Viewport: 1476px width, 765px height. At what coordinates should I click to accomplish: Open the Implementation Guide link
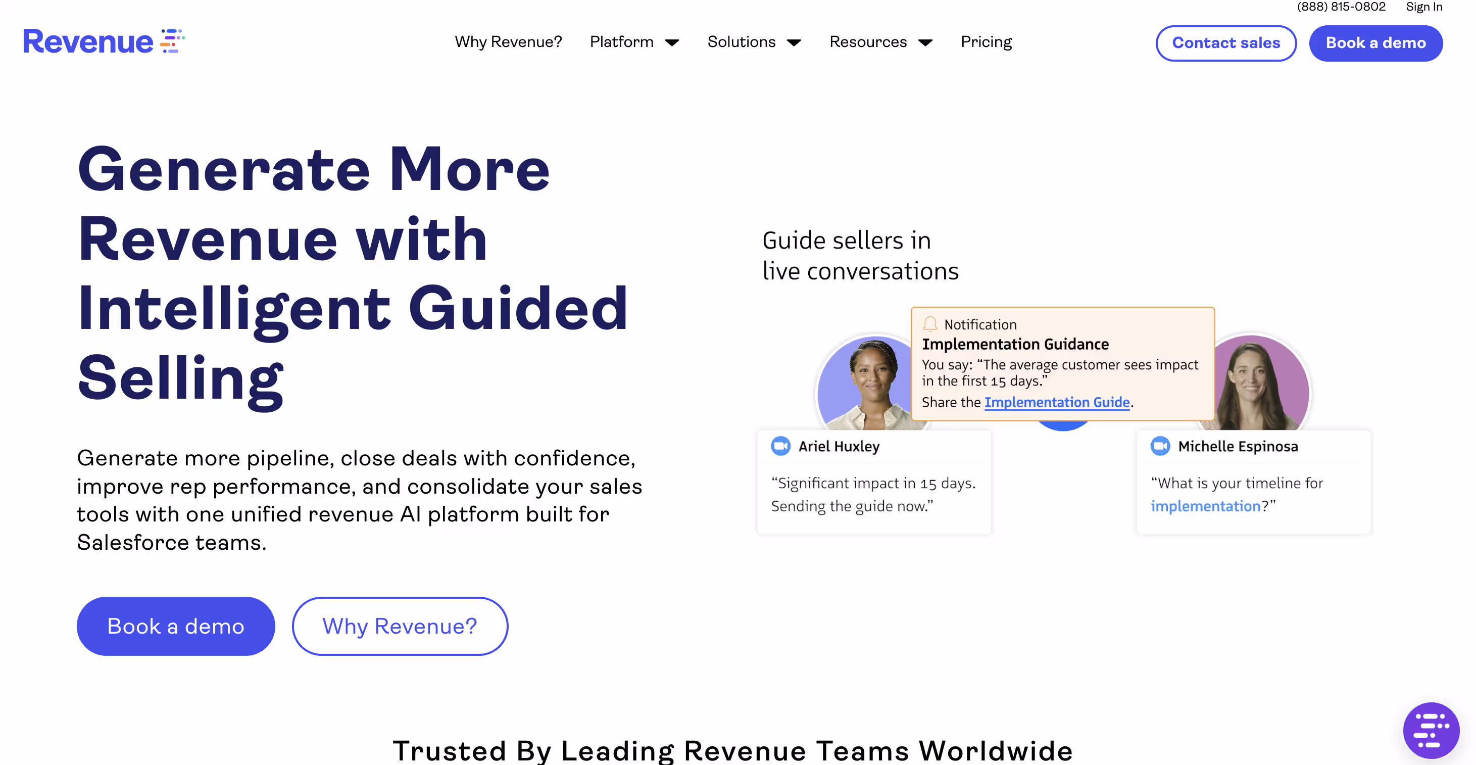(1057, 402)
